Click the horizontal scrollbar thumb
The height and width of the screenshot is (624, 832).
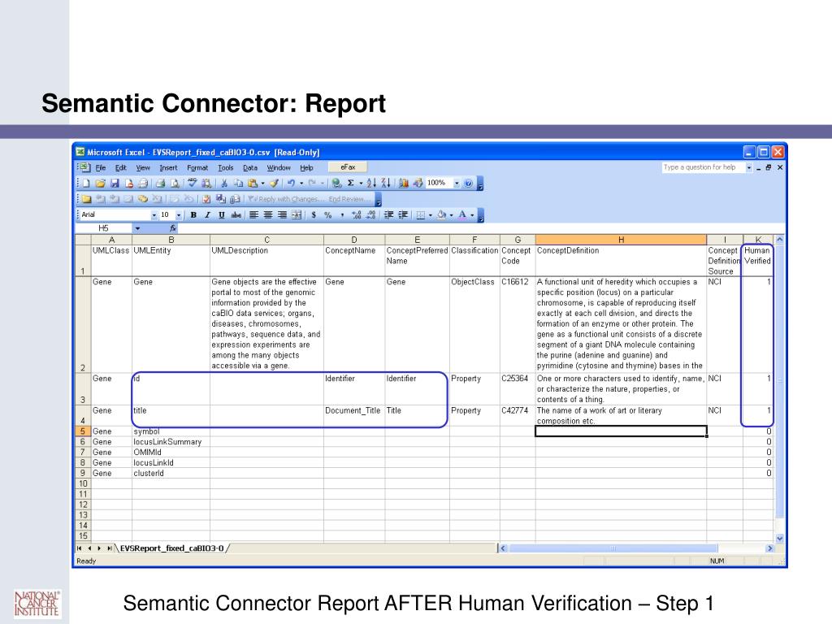(x=613, y=548)
